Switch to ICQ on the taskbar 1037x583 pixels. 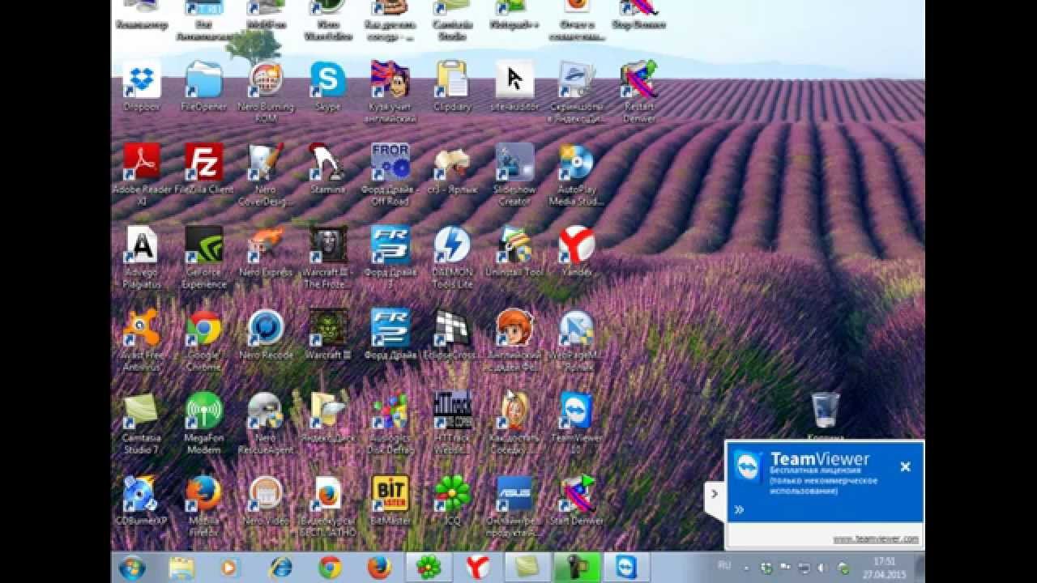point(429,568)
